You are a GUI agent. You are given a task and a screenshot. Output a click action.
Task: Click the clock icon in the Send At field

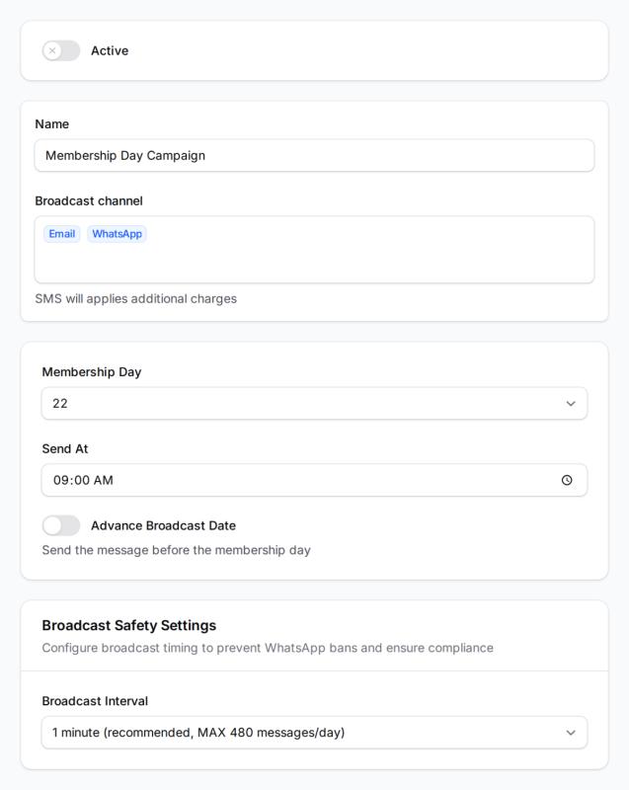566,480
